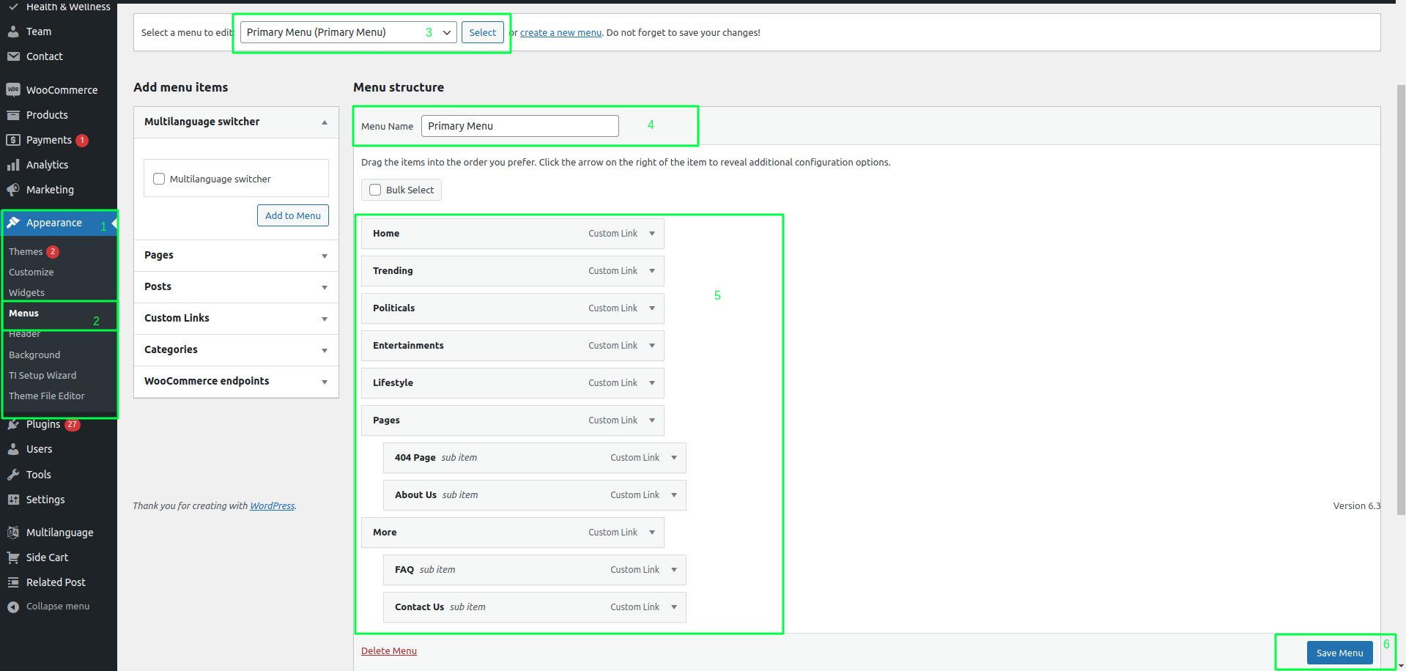Click the Contact envelope icon
Screen dimensions: 1406x671
(x=13, y=56)
